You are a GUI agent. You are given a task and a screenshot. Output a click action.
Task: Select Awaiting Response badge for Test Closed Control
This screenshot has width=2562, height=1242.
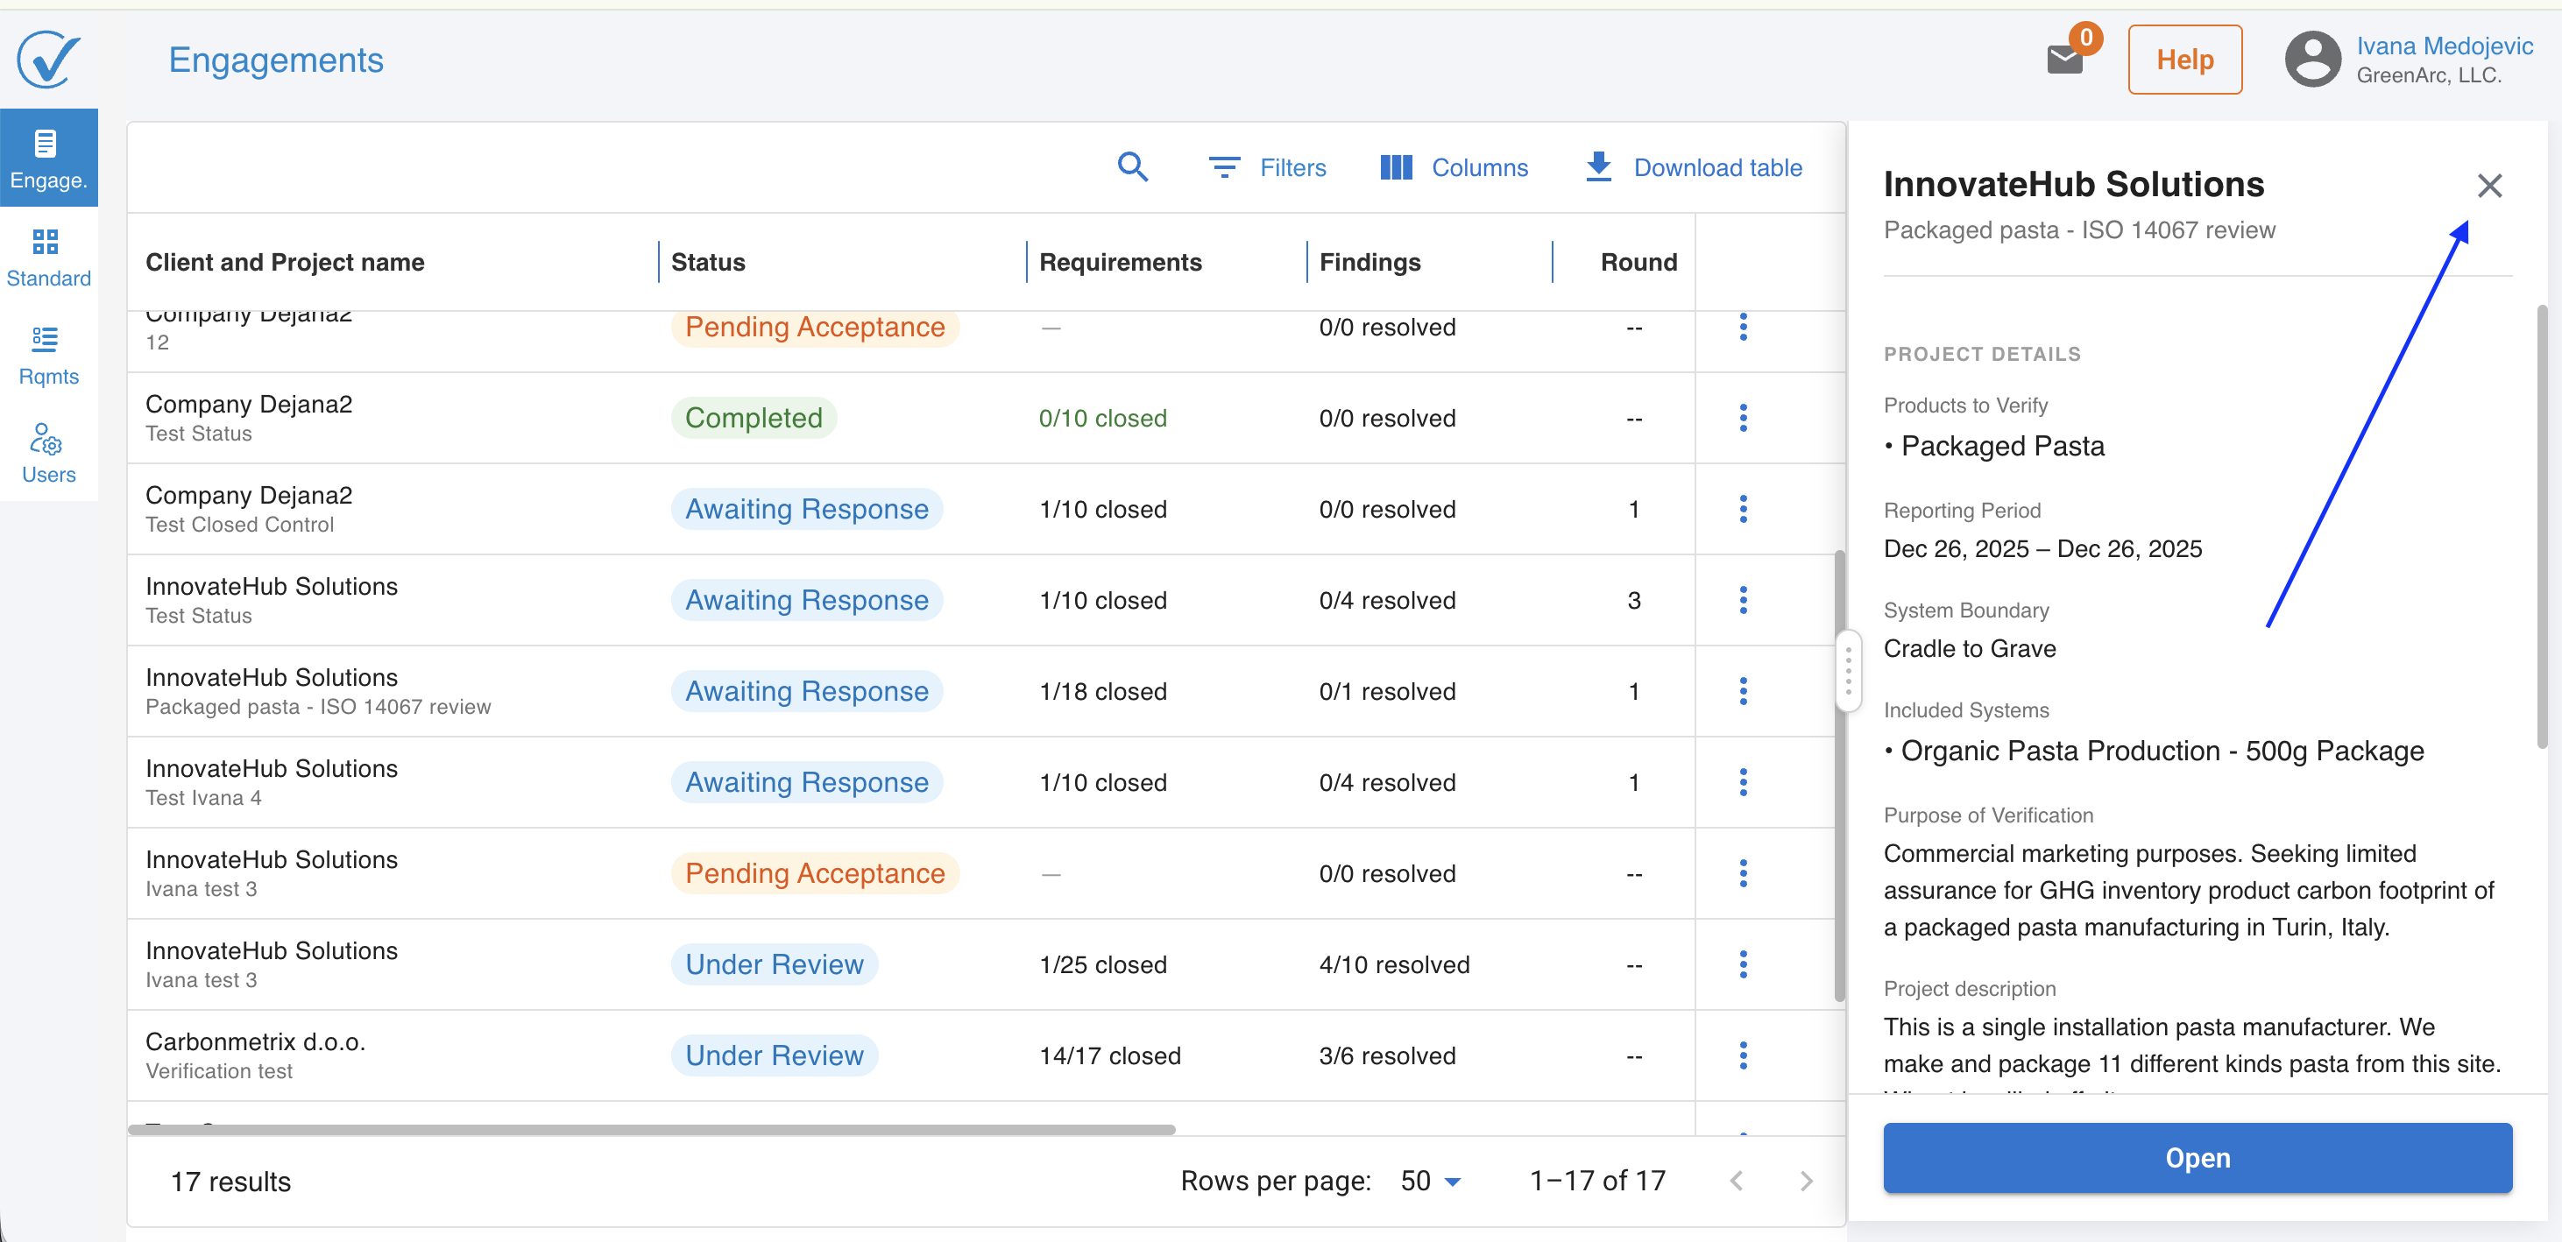pyautogui.click(x=807, y=508)
